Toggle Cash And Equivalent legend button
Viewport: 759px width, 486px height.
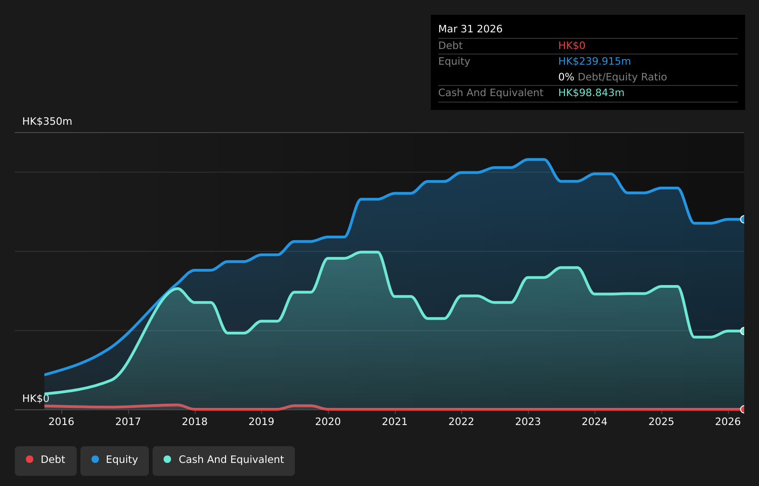tap(224, 461)
